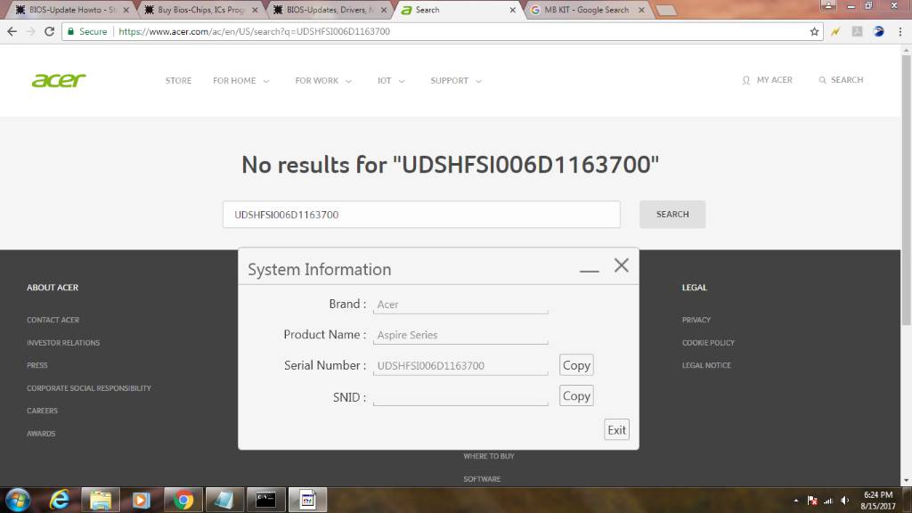Viewport: 912px width, 513px height.
Task: Minimize the System Information dialog
Action: pyautogui.click(x=590, y=269)
